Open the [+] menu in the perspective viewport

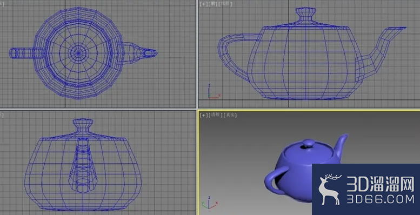(204, 115)
